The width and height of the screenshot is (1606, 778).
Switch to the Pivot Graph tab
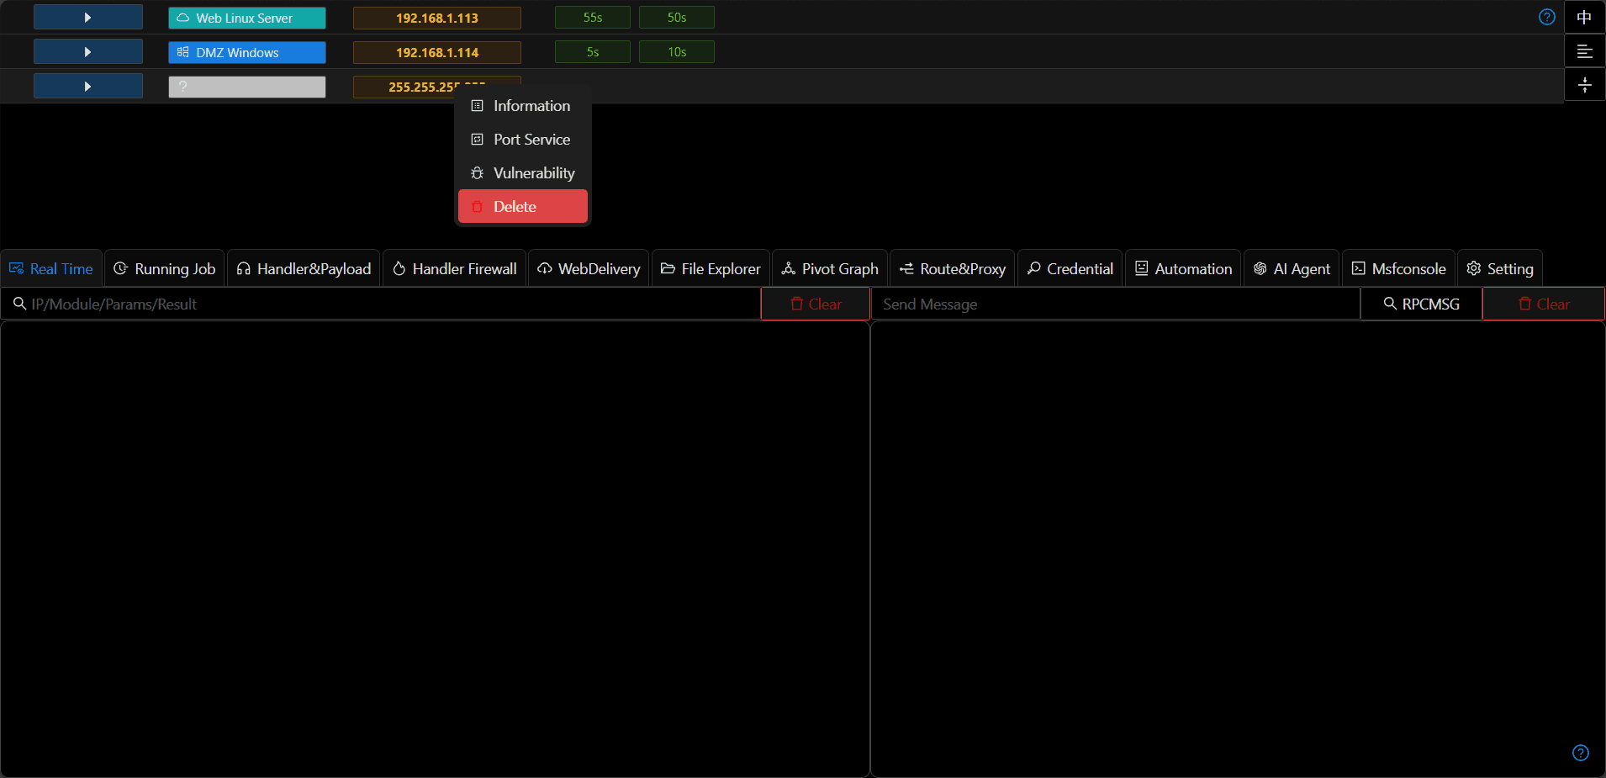pyautogui.click(x=829, y=268)
